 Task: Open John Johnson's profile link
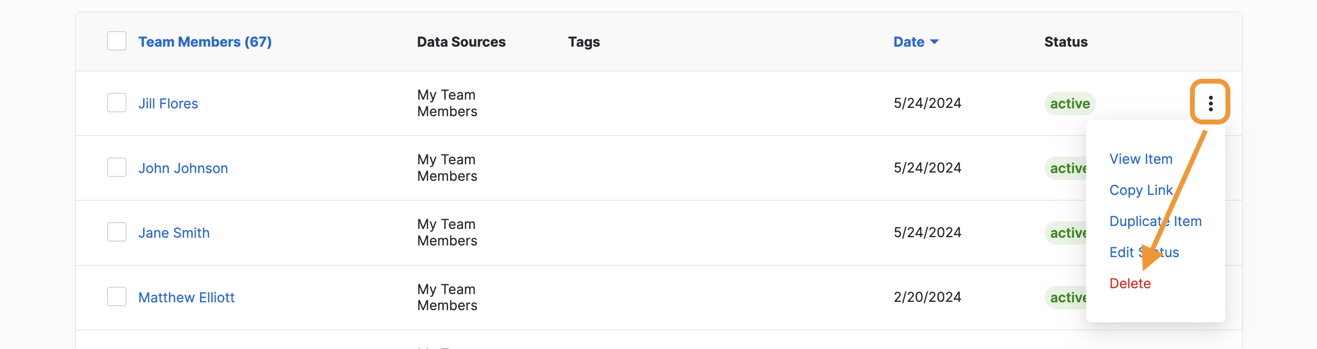183,168
